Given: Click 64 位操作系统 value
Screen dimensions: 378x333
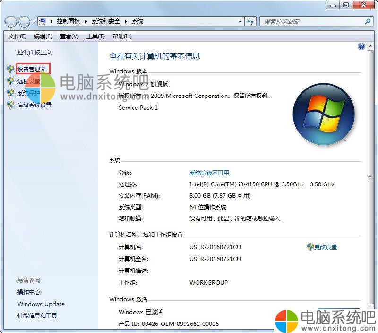Looking at the screenshot, I should click(x=208, y=207).
